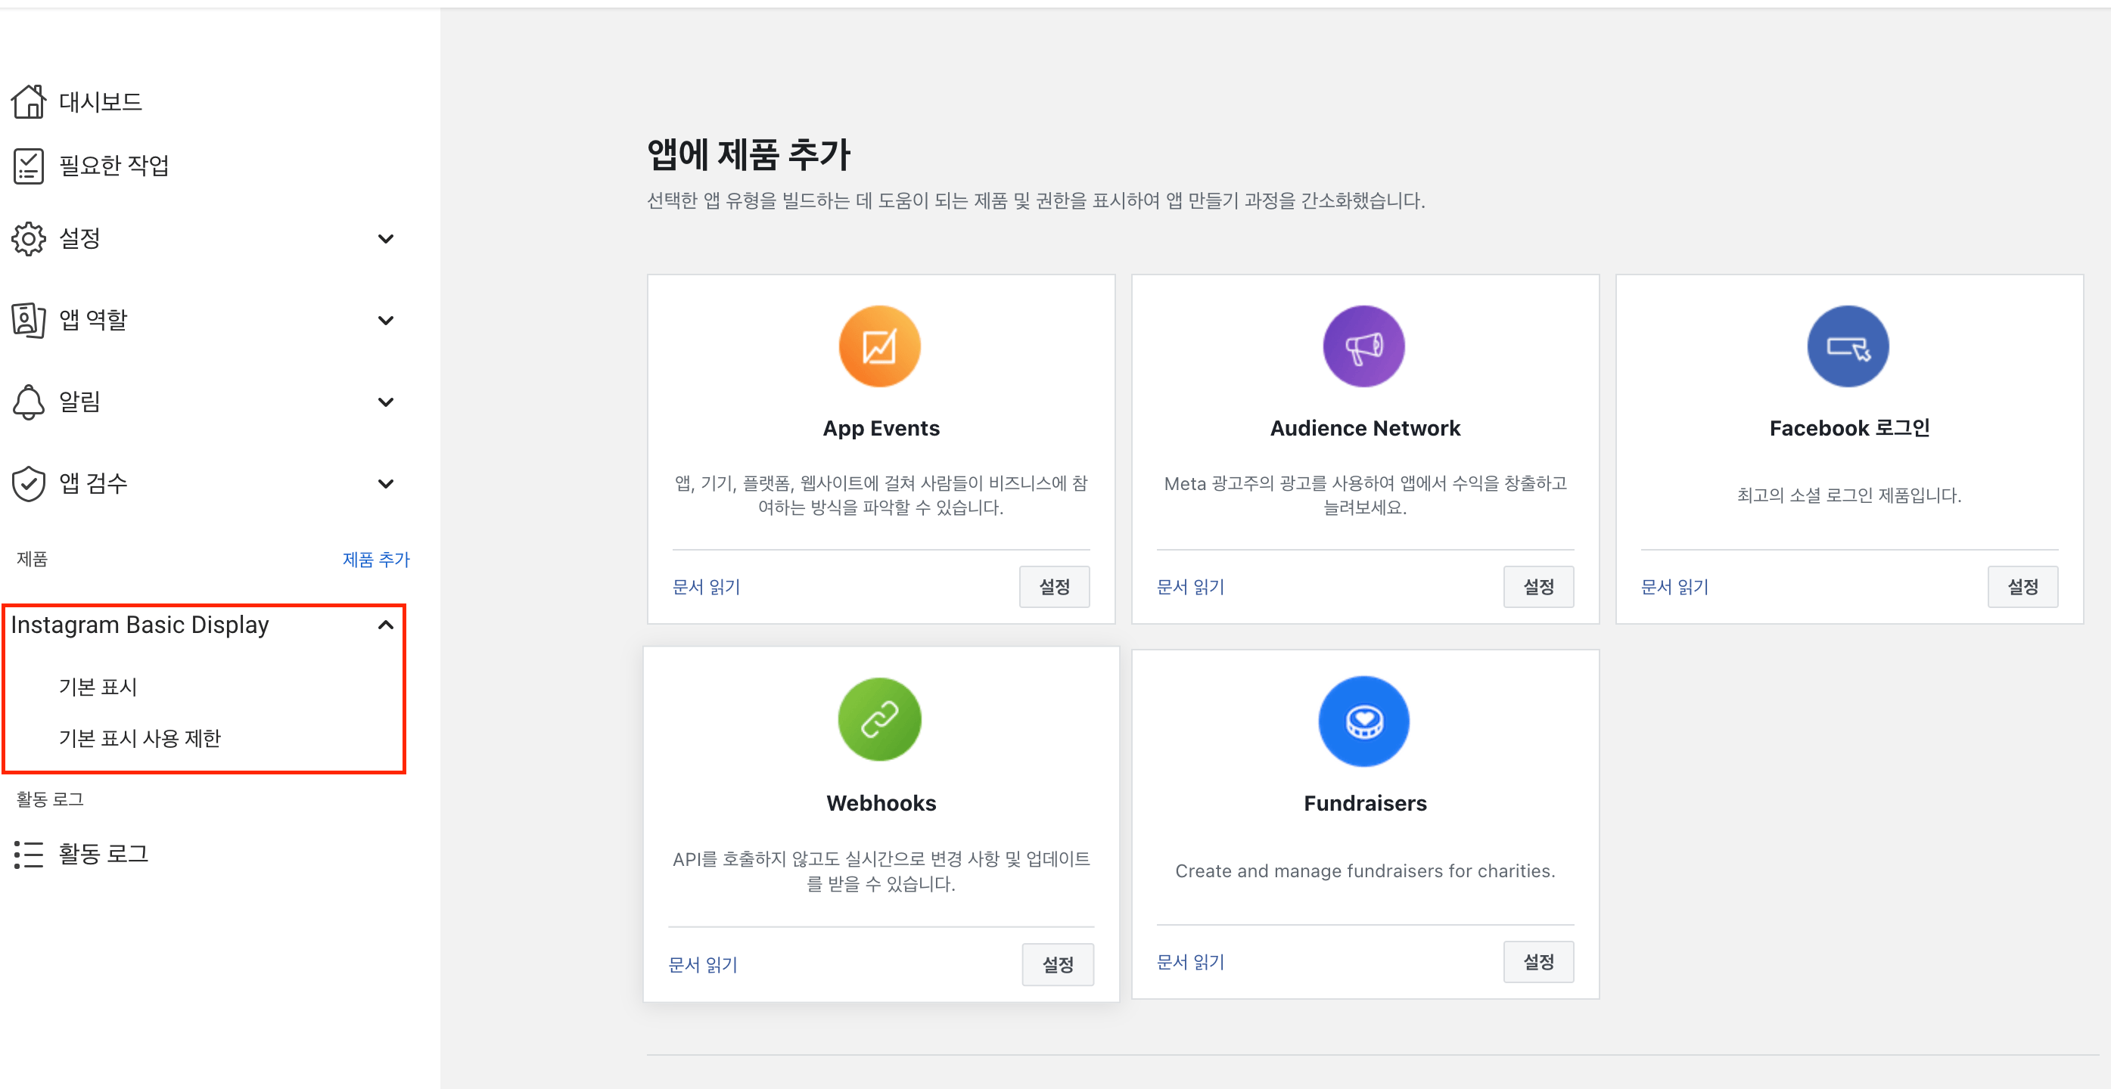This screenshot has height=1089, width=2111.
Task: Select 기본 표시 under Instagram Basic Display
Action: 98,686
